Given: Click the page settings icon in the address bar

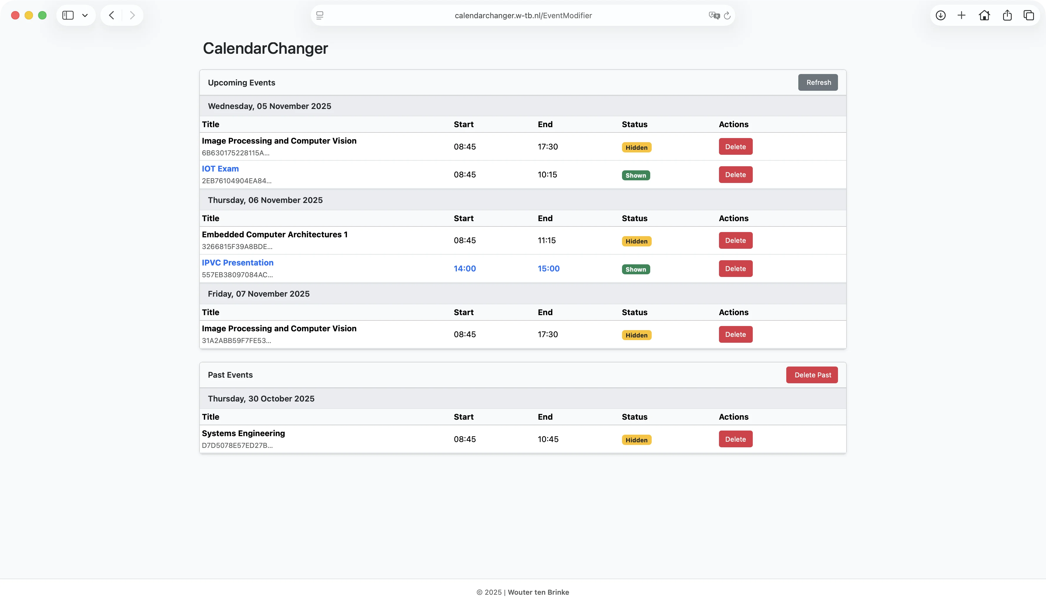Looking at the screenshot, I should [x=320, y=15].
